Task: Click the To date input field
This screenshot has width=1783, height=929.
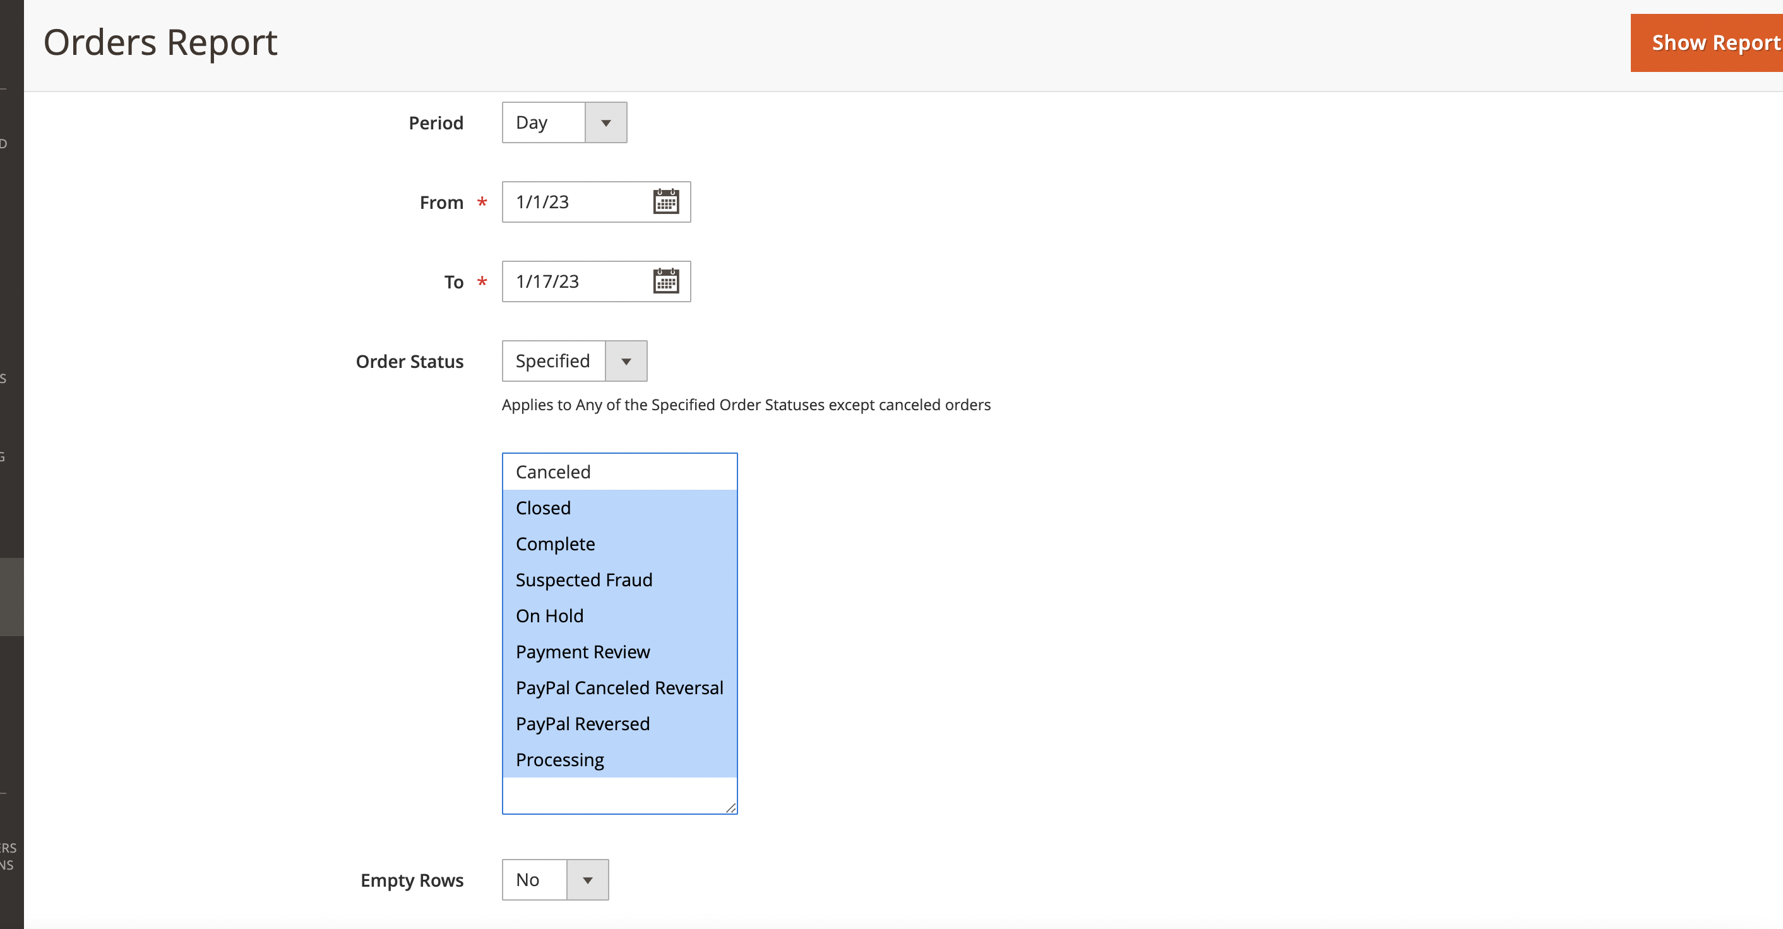Action: [575, 281]
